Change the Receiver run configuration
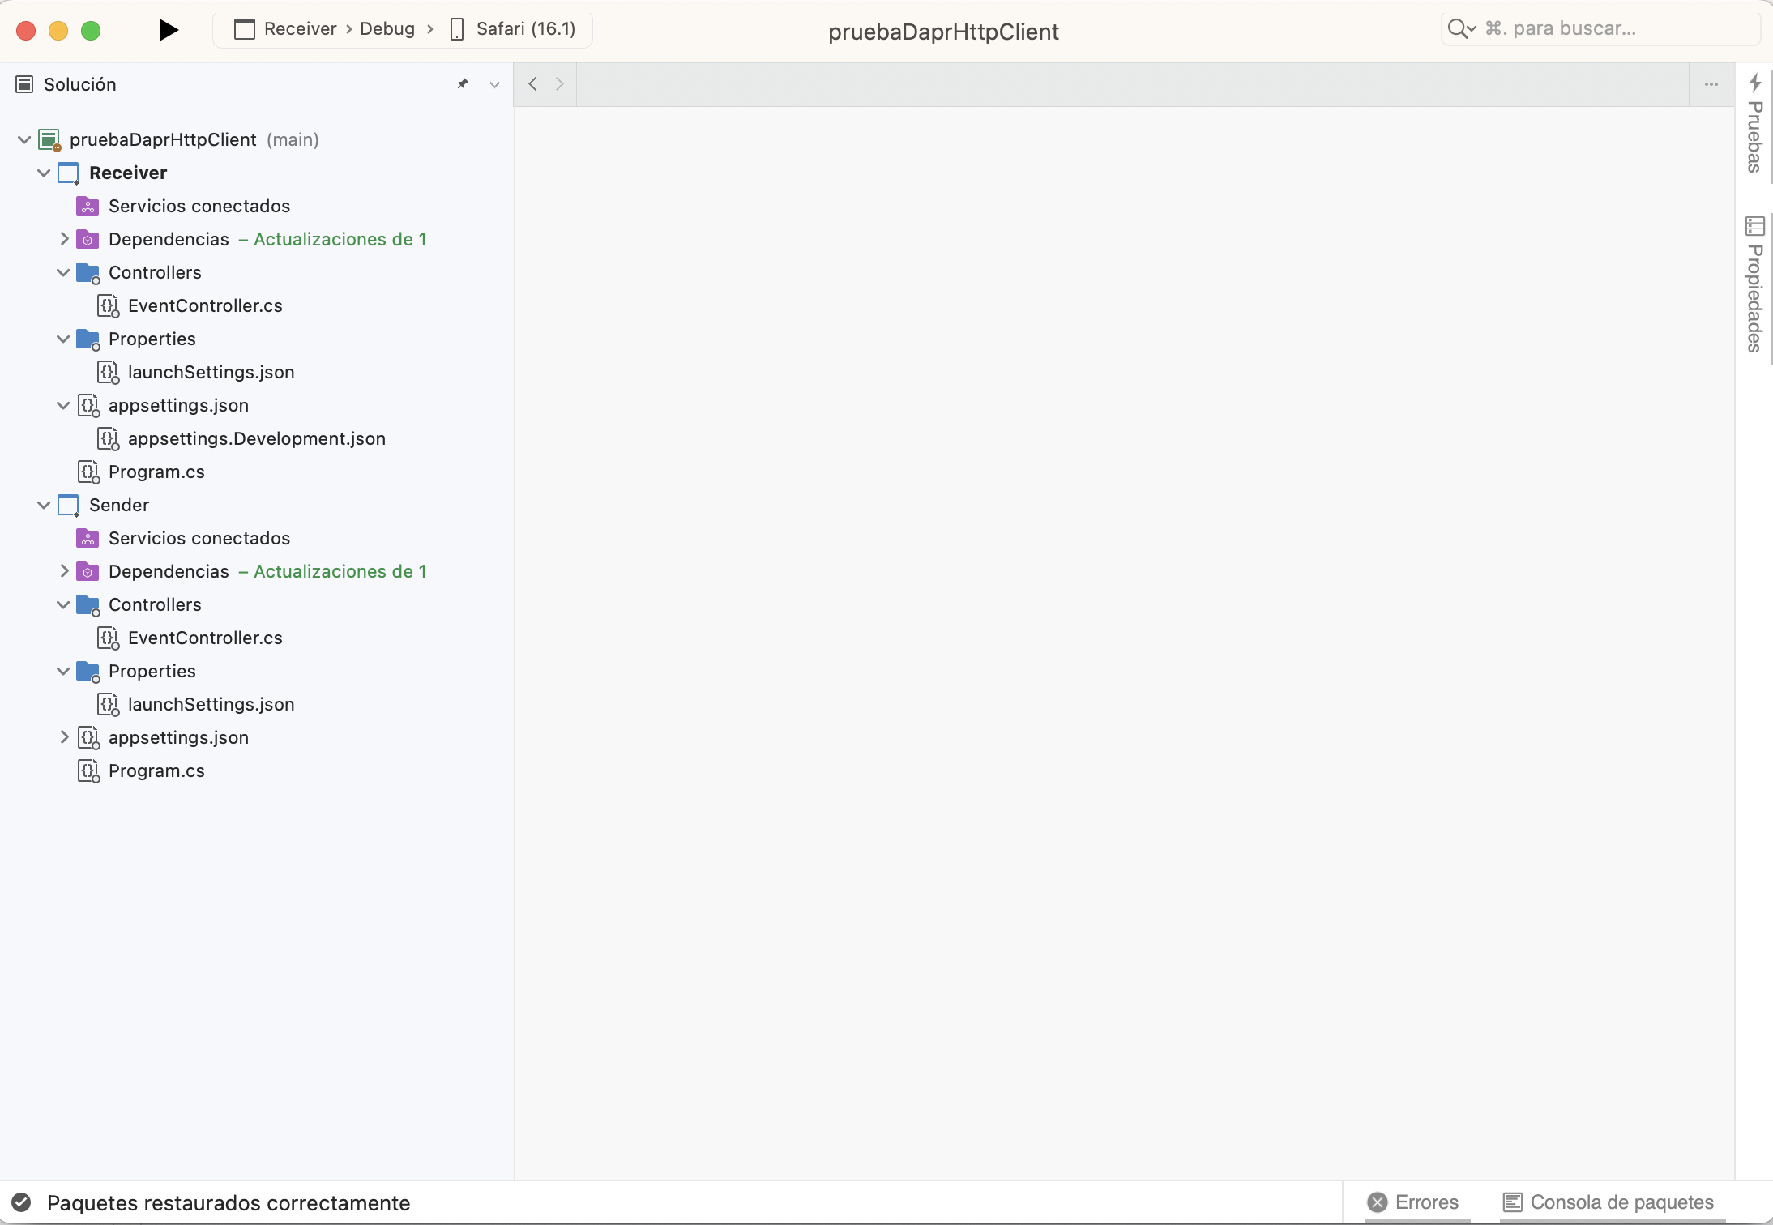The image size is (1773, 1225). point(299,28)
